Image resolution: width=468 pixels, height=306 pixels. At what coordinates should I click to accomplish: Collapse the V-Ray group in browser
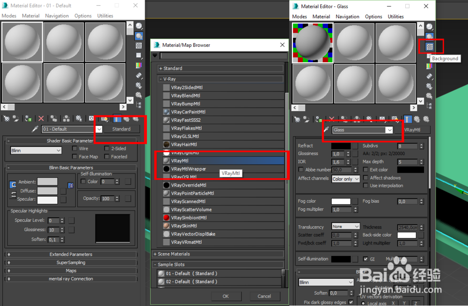click(220, 79)
